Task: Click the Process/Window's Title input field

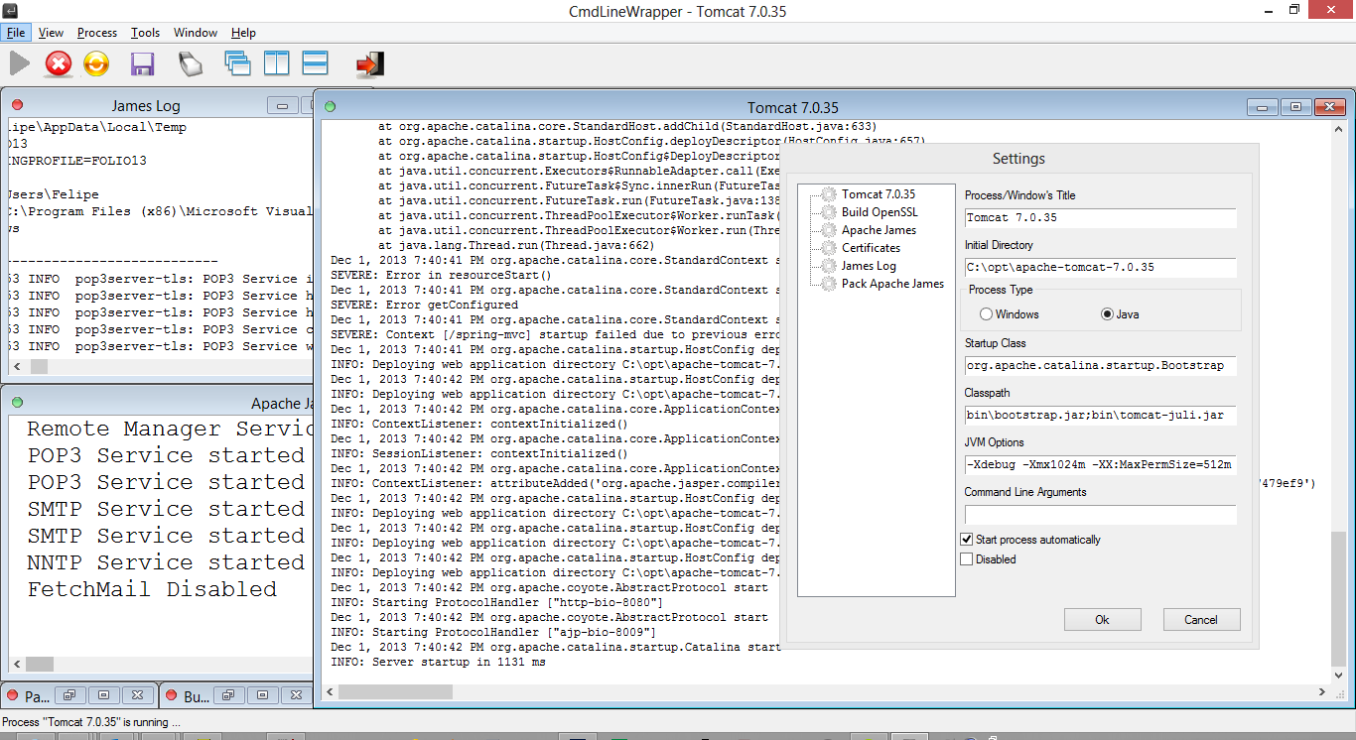Action: (1101, 217)
